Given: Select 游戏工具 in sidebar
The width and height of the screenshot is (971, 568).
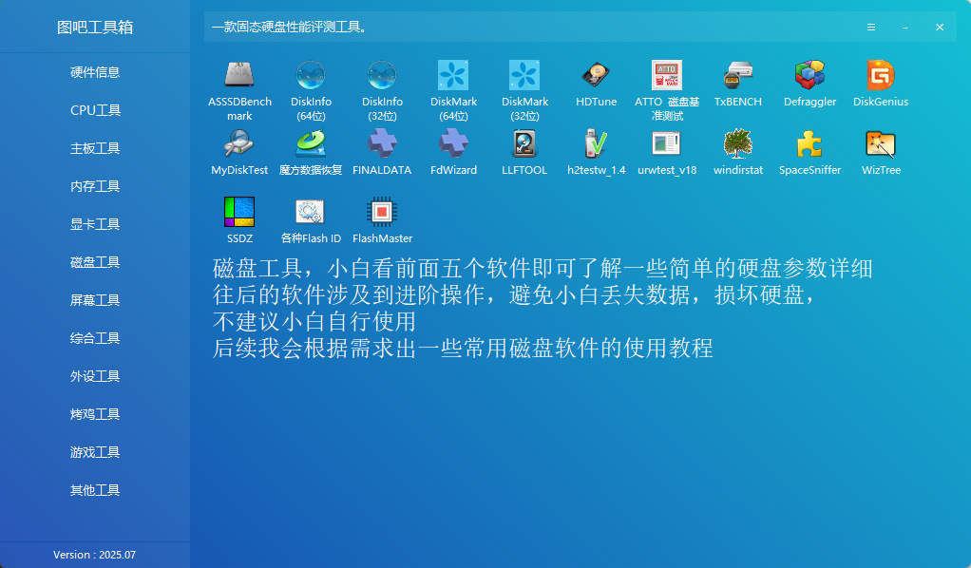Looking at the screenshot, I should (95, 452).
